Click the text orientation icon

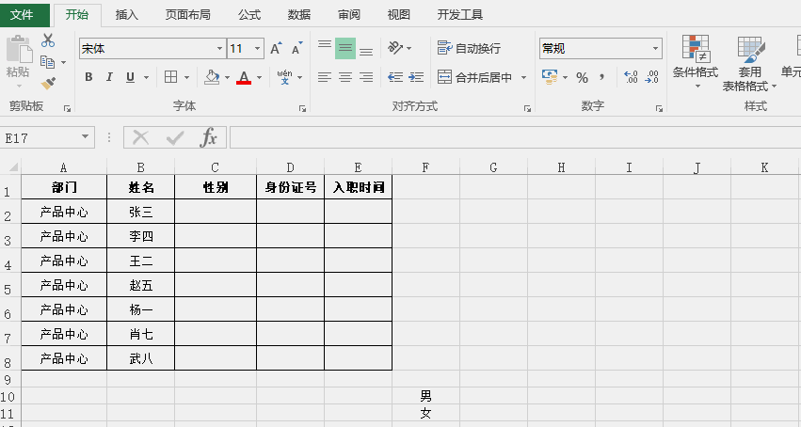(x=395, y=48)
